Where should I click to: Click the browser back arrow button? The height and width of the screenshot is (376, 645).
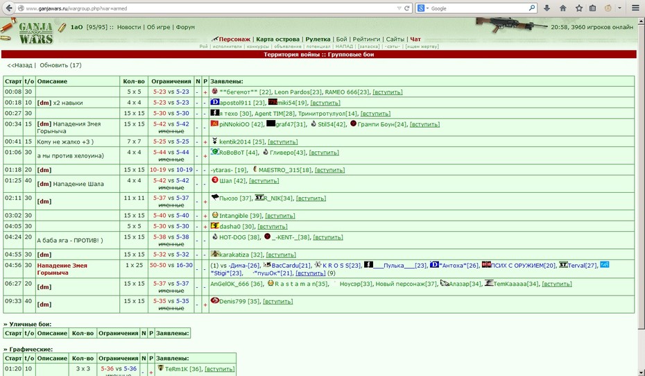9,8
